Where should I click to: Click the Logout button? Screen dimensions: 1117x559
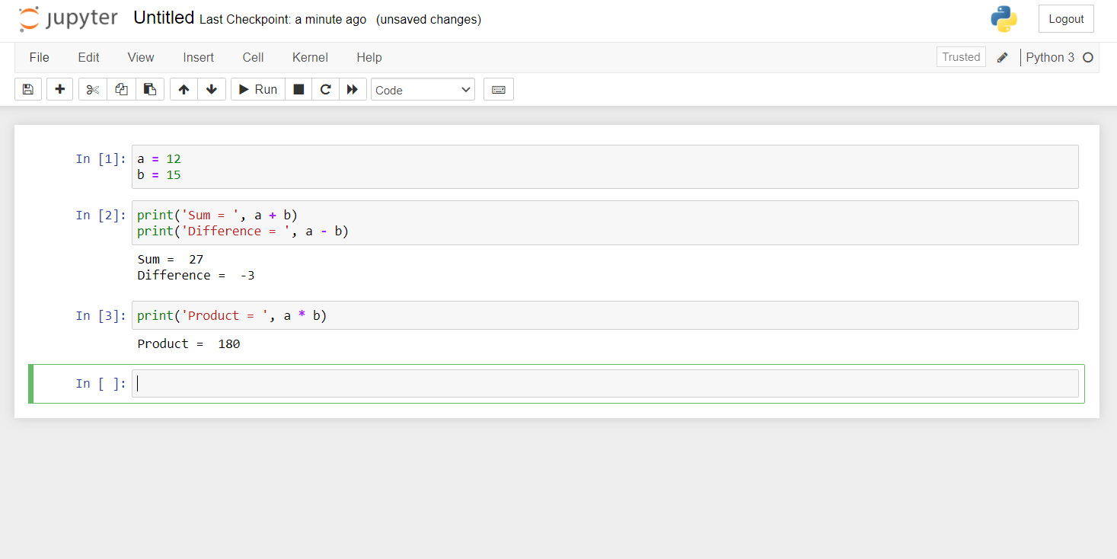click(x=1065, y=18)
